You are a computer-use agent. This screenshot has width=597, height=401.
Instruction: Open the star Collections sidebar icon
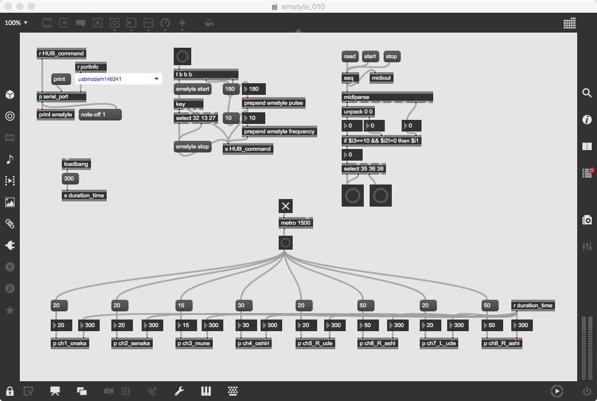[10, 310]
